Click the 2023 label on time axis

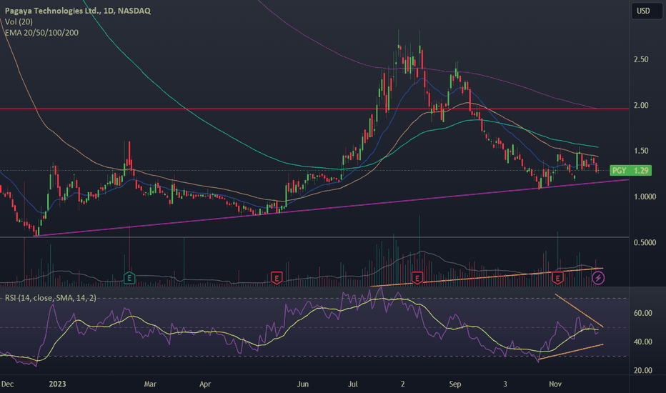(57, 384)
